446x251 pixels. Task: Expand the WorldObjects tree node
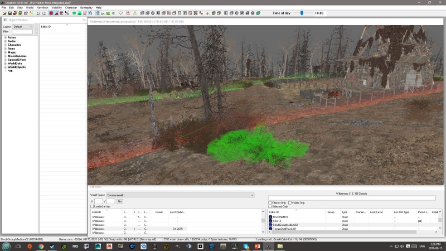[x=5, y=67]
